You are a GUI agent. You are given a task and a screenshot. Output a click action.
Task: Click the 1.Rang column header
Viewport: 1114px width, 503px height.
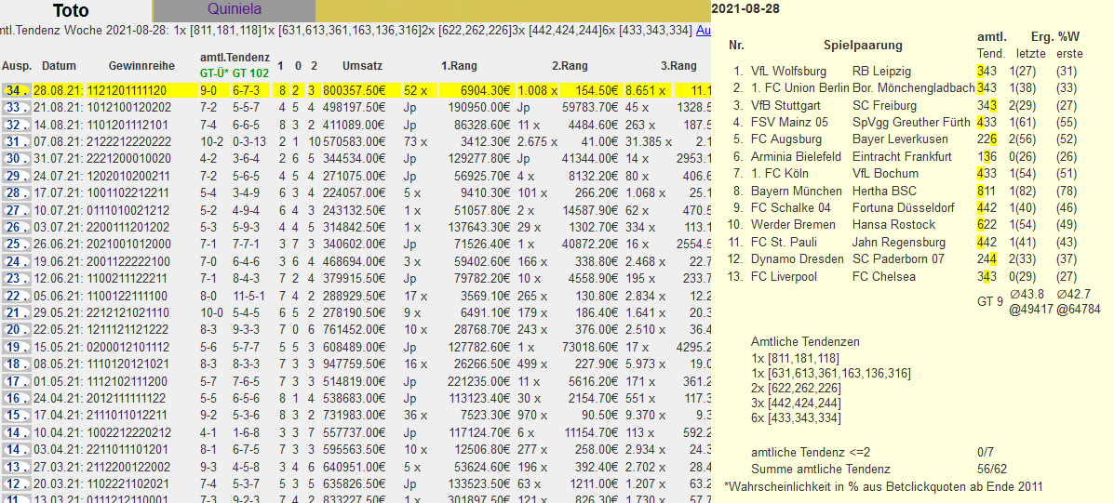coord(459,66)
